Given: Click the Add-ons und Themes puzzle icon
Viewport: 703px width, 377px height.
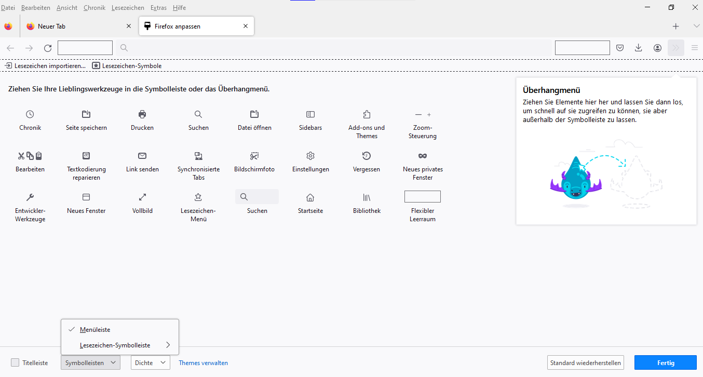Looking at the screenshot, I should 367,114.
